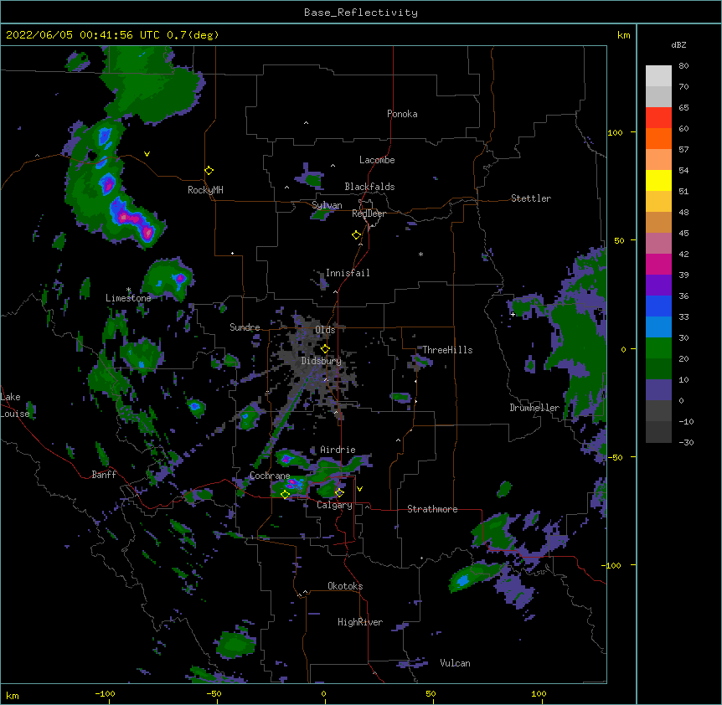Select the bright green 20-30 dBZ legend swatch

point(658,348)
